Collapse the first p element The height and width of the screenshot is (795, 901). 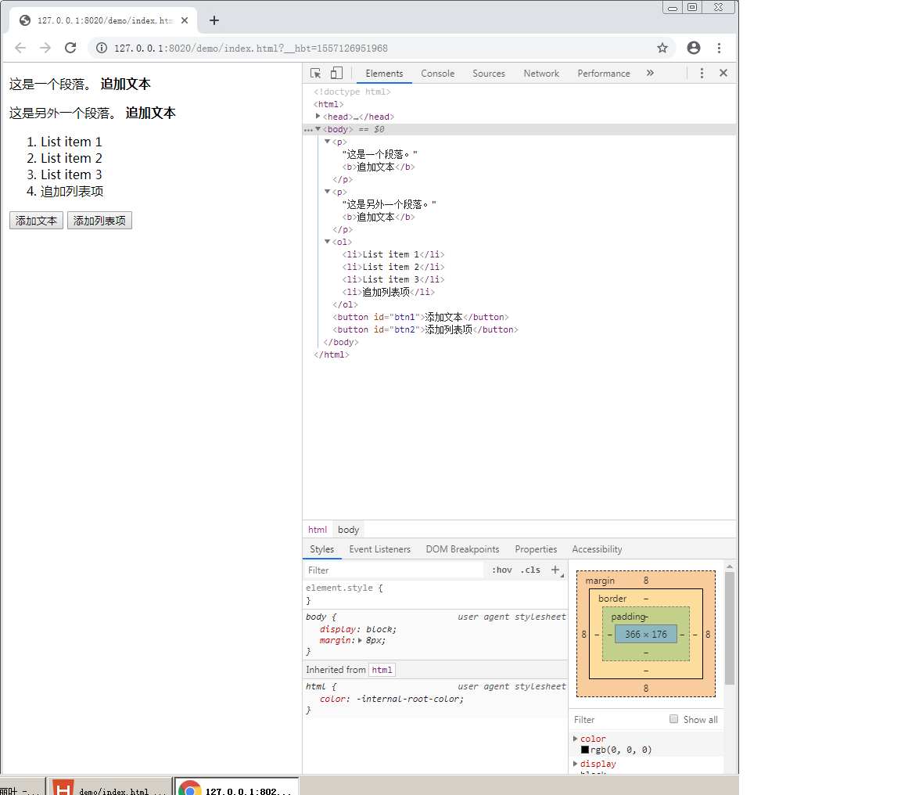pyautogui.click(x=328, y=142)
